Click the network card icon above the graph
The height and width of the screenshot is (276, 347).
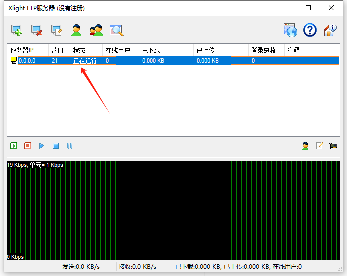tap(333, 146)
